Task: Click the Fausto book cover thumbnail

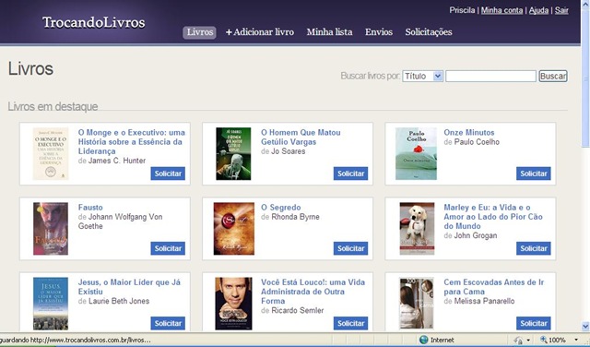Action: (x=51, y=229)
